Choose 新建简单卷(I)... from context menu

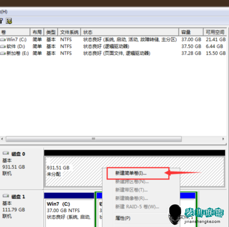coord(131,173)
